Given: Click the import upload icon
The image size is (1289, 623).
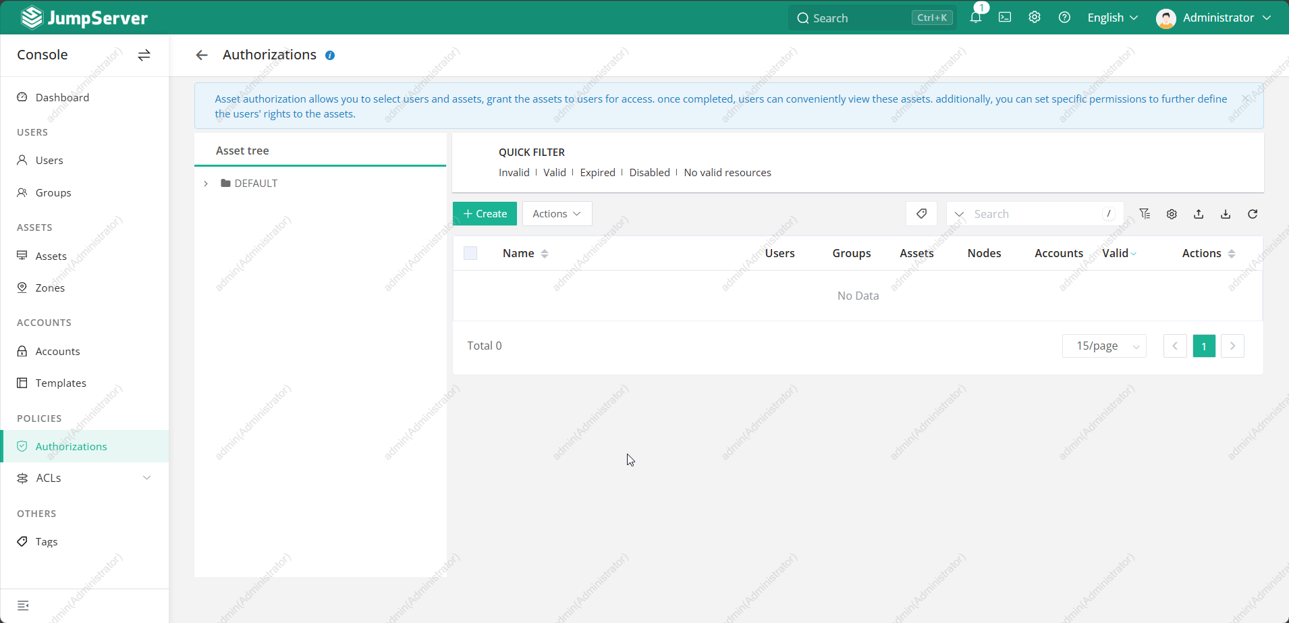Looking at the screenshot, I should (1199, 214).
